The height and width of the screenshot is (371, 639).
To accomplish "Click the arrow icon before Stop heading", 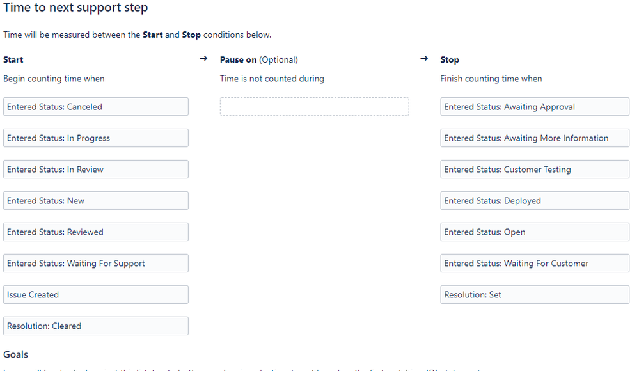I will (x=423, y=59).
